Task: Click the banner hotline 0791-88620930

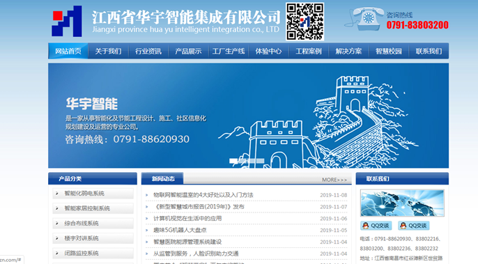Action: [151, 139]
